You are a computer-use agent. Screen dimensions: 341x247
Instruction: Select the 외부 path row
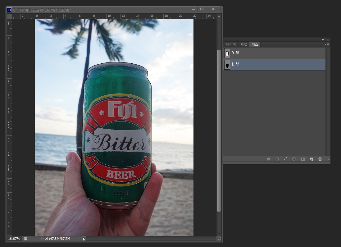click(275, 53)
